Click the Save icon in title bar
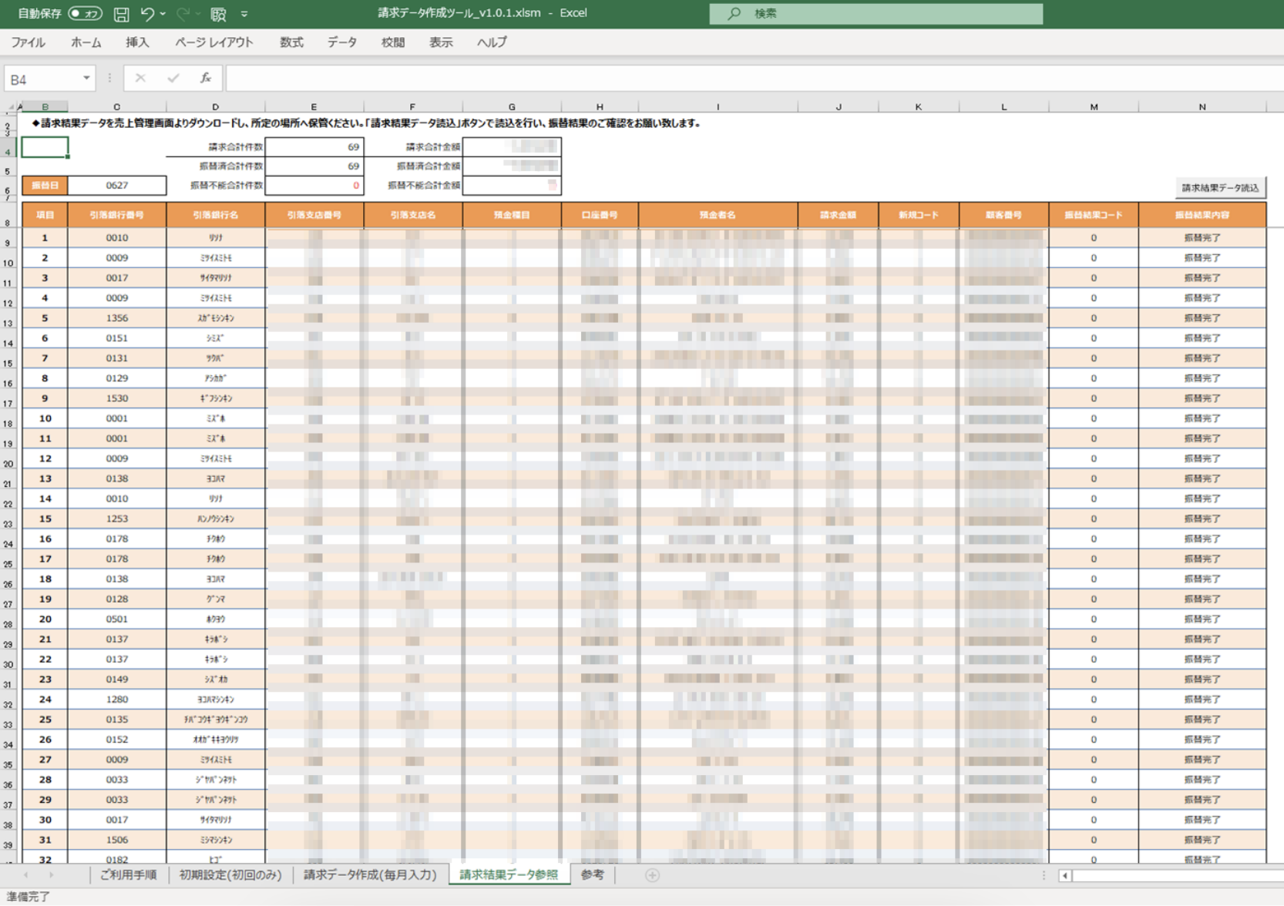The width and height of the screenshot is (1284, 906). coord(121,14)
